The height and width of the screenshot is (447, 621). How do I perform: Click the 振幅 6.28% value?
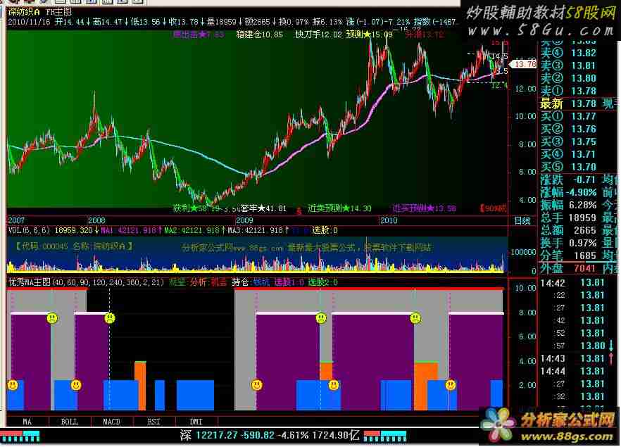click(582, 205)
